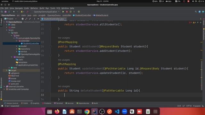Open the Build tool window

pyautogui.click(x=95, y=103)
